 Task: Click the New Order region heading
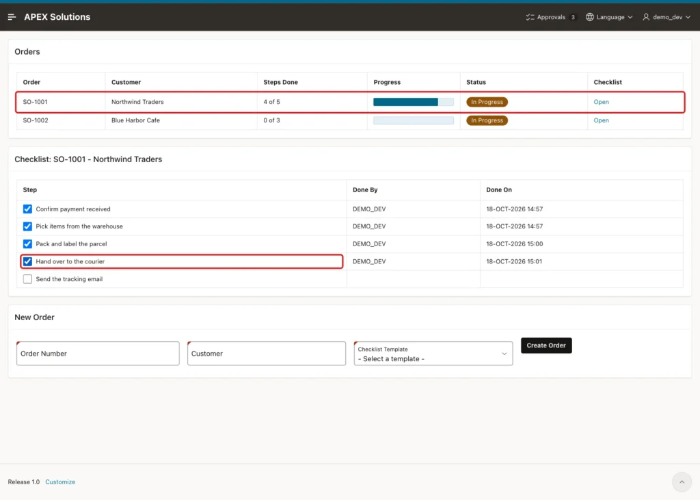34,317
